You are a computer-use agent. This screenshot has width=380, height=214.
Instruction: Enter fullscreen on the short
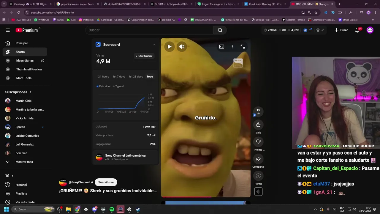243,47
